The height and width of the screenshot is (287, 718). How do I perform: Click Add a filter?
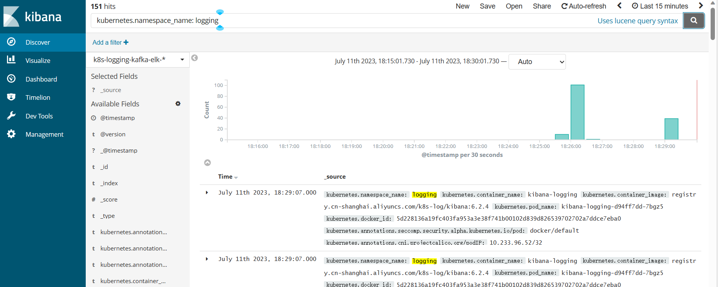pos(111,42)
